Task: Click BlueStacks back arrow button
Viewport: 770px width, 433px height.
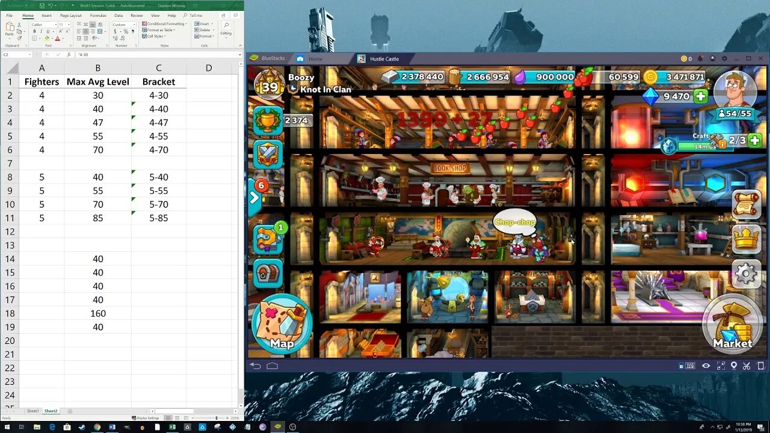Action: (256, 366)
